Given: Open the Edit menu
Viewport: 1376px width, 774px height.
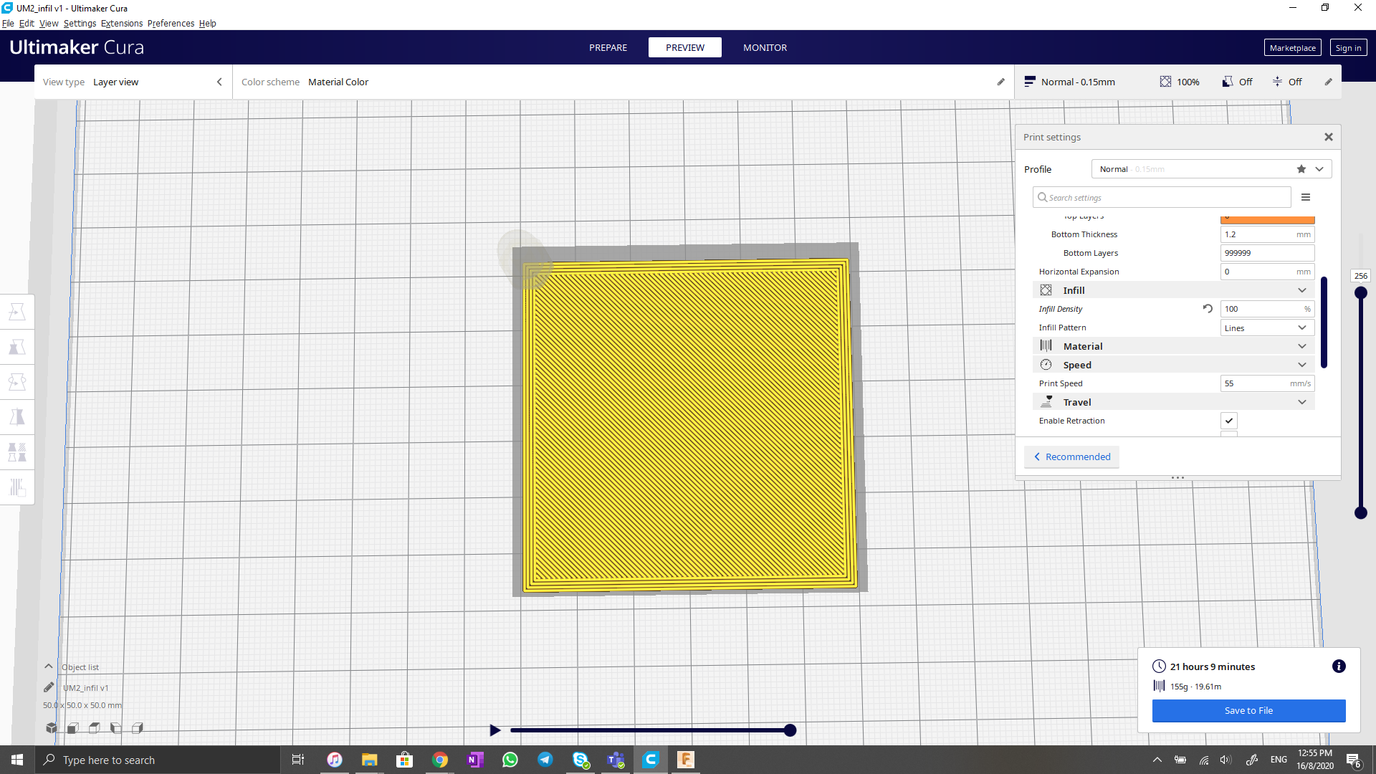Looking at the screenshot, I should click(27, 24).
